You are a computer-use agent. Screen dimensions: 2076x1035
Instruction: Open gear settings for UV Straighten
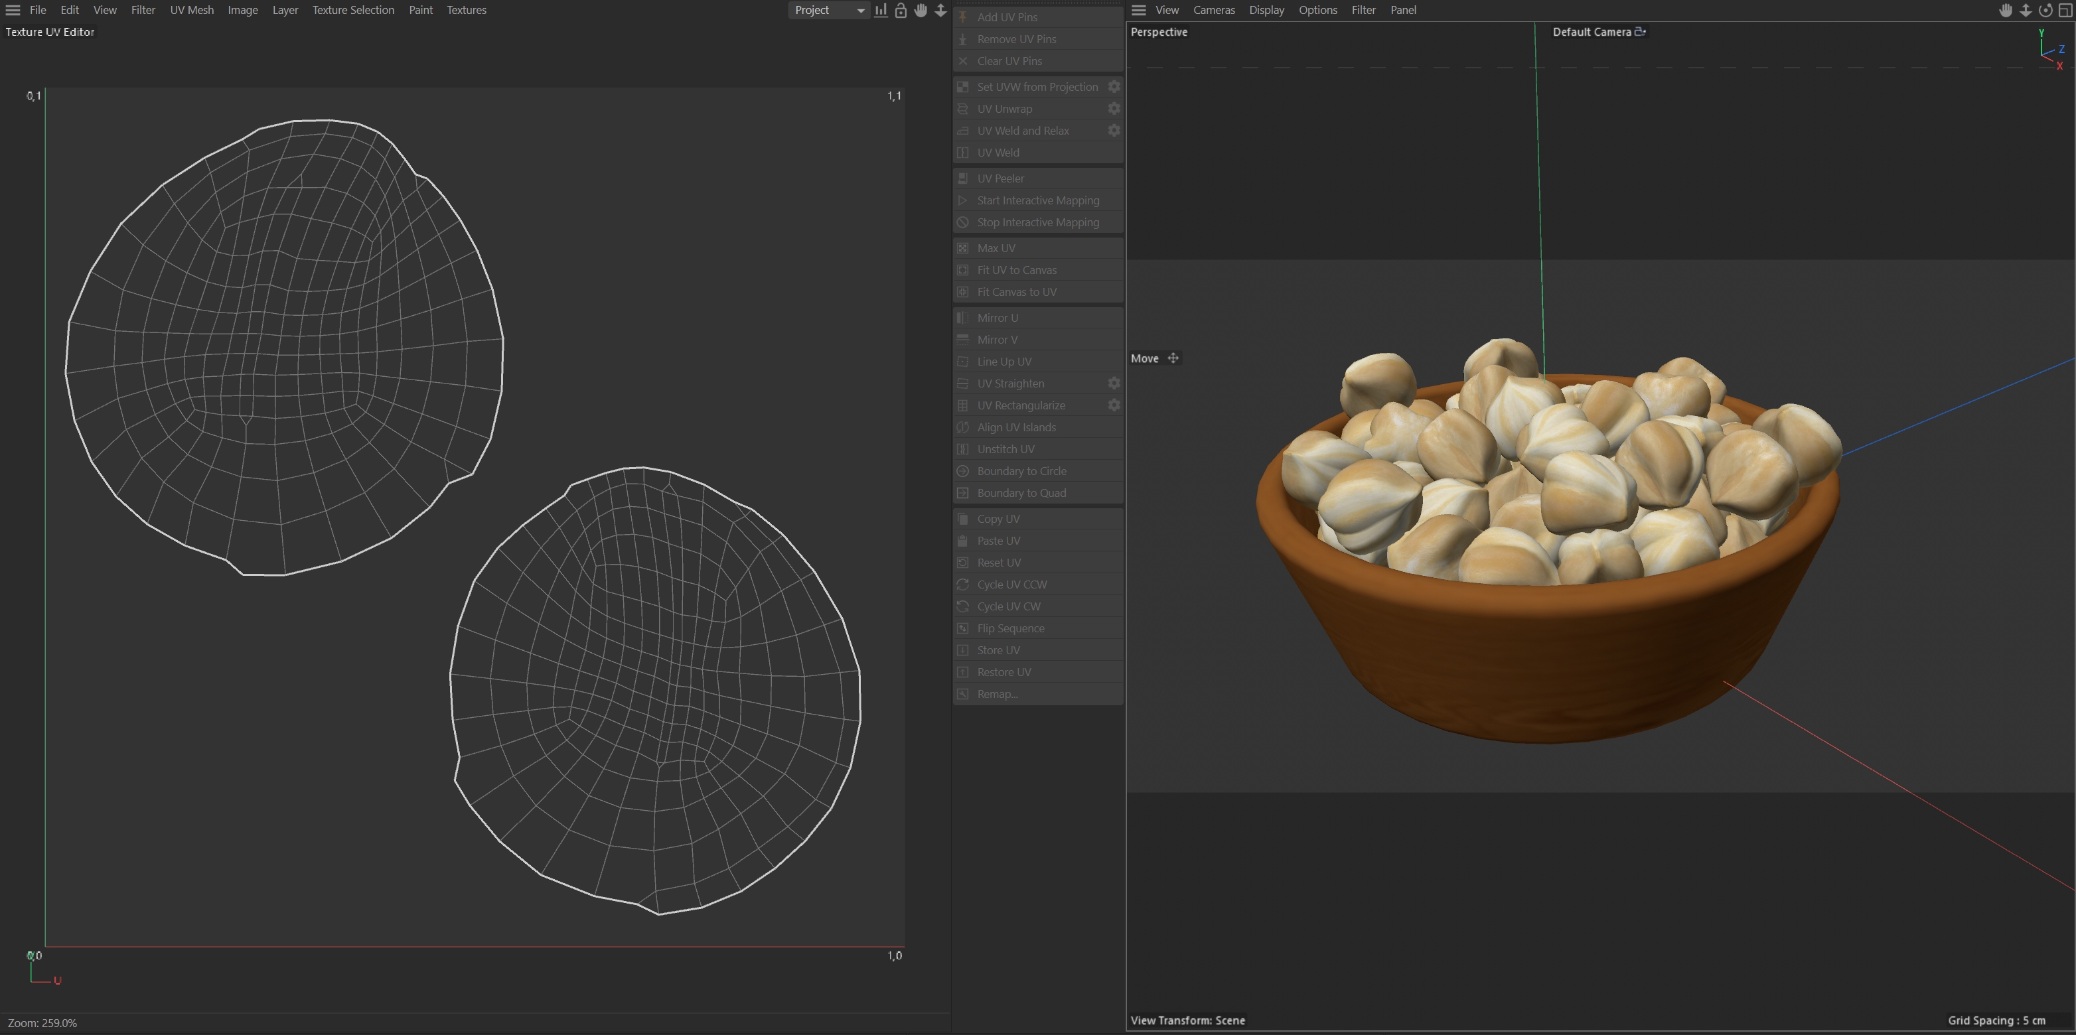click(x=1114, y=383)
